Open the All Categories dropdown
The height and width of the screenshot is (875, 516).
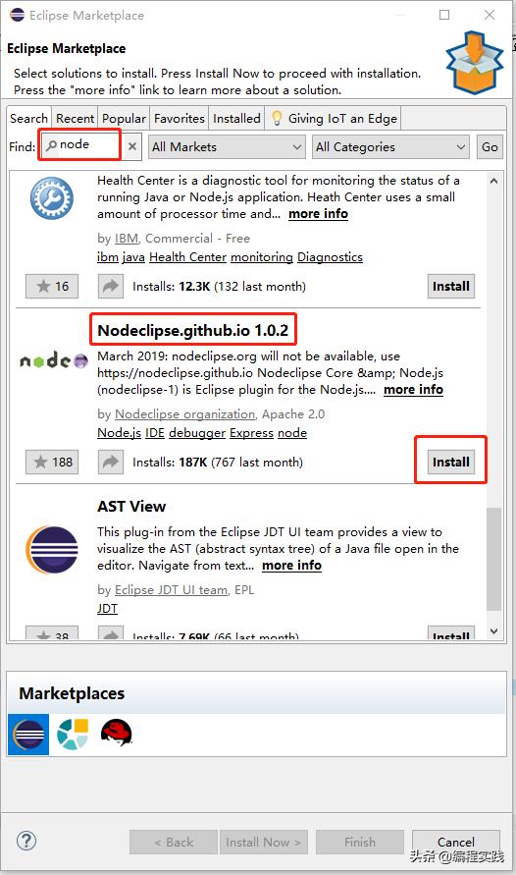[x=390, y=146]
